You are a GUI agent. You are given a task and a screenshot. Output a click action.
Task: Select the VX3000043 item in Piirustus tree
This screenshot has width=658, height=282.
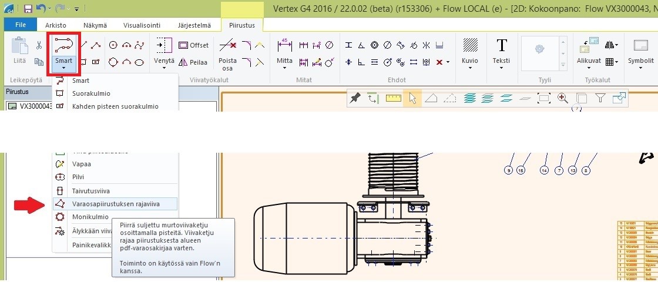point(35,106)
